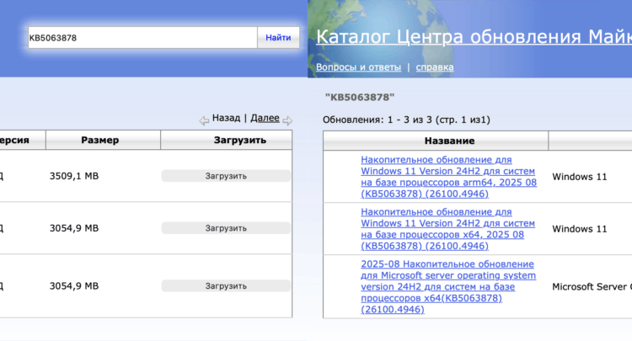Click the KB5063878 search input field
632x341 pixels.
click(142, 37)
